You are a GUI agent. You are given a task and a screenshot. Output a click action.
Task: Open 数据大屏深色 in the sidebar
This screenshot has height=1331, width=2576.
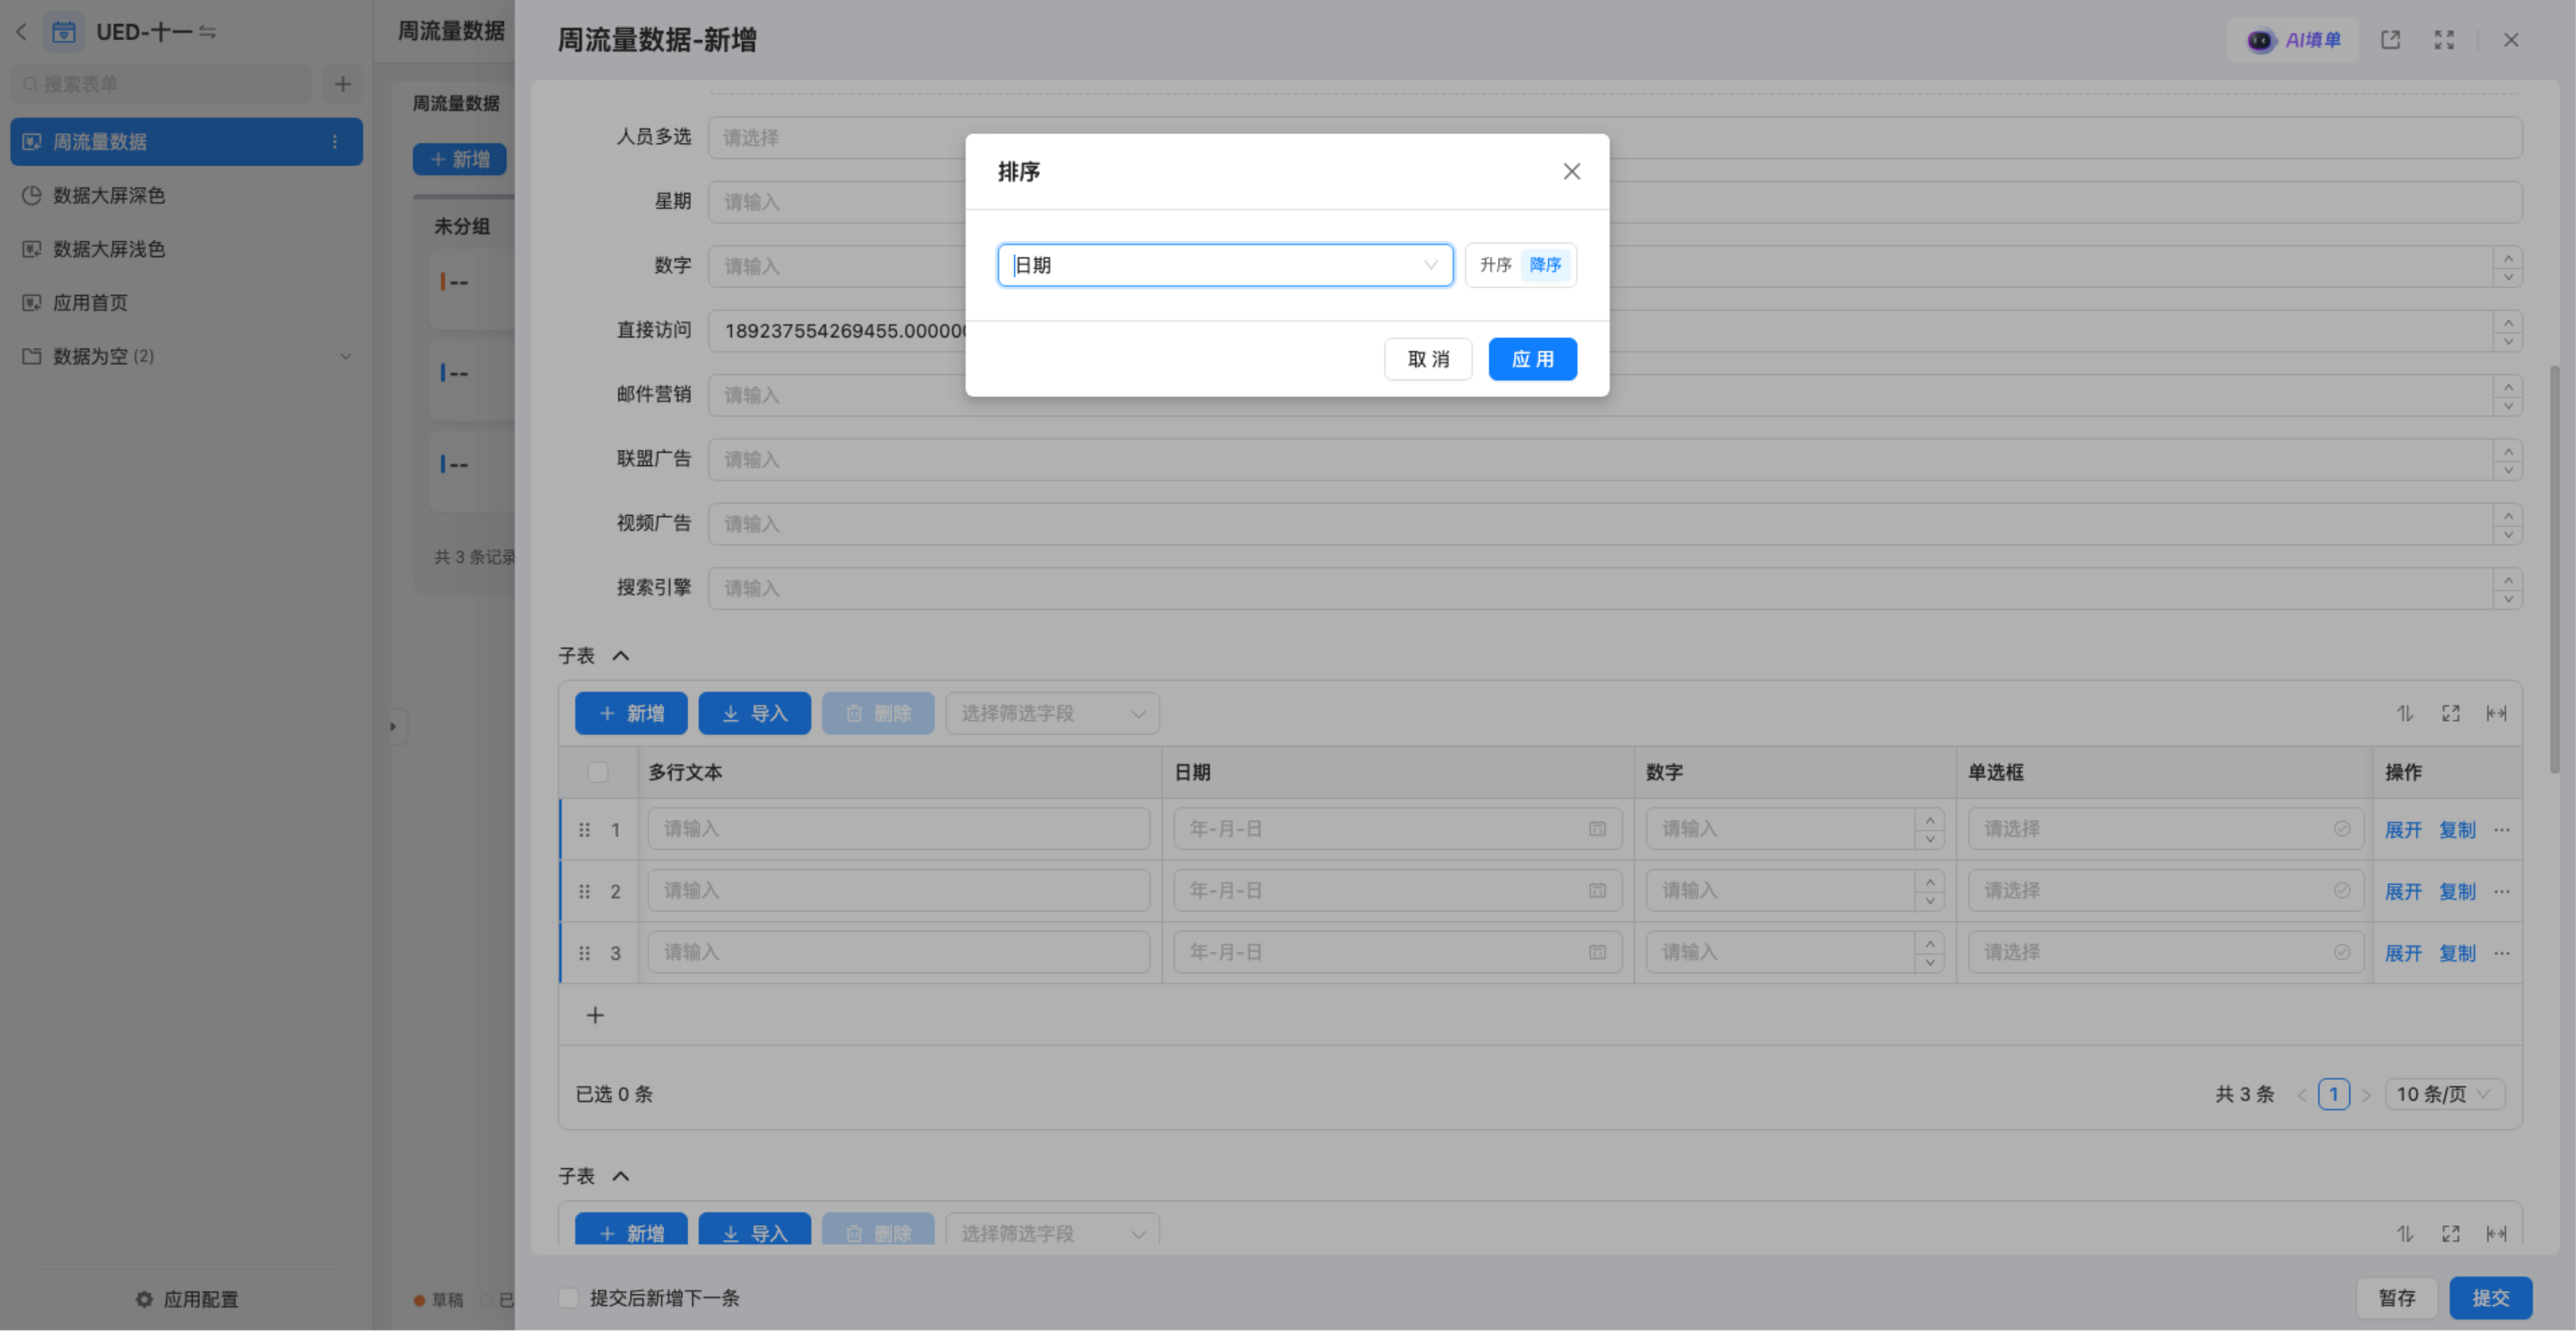(x=108, y=195)
